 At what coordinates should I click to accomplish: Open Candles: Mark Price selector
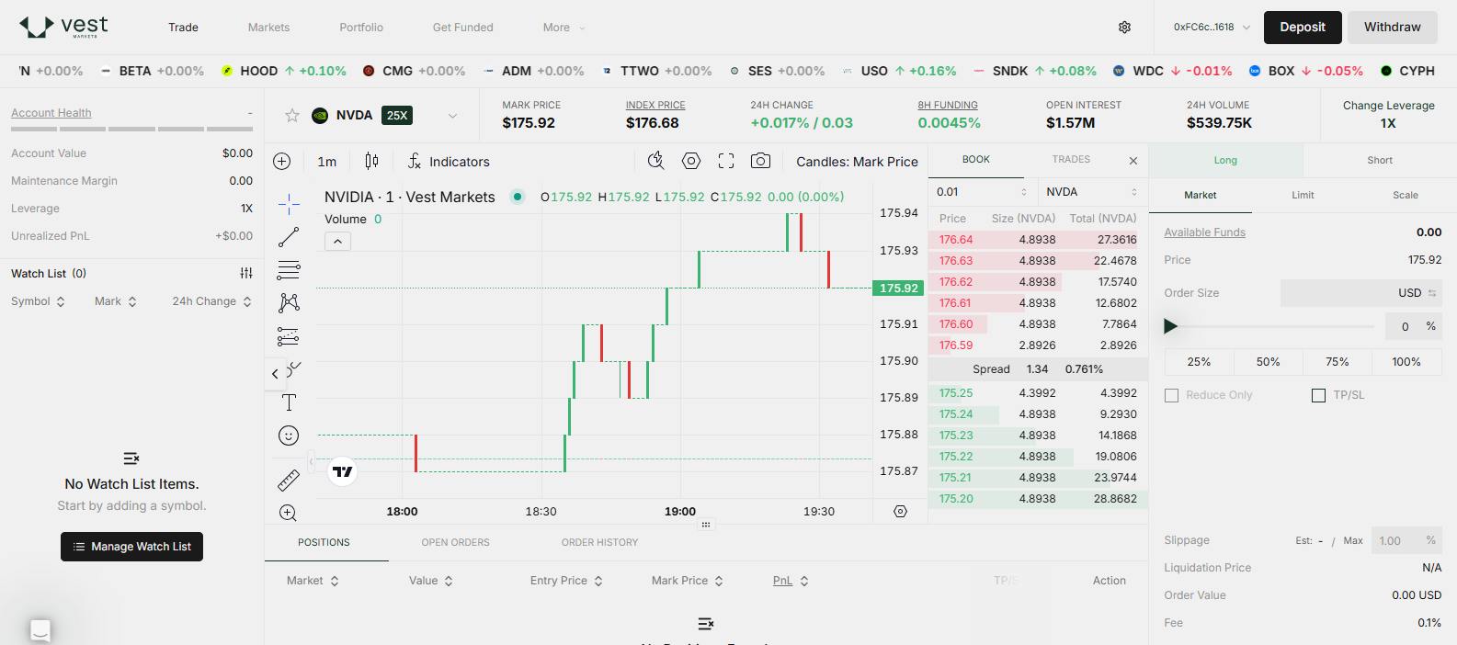857,162
